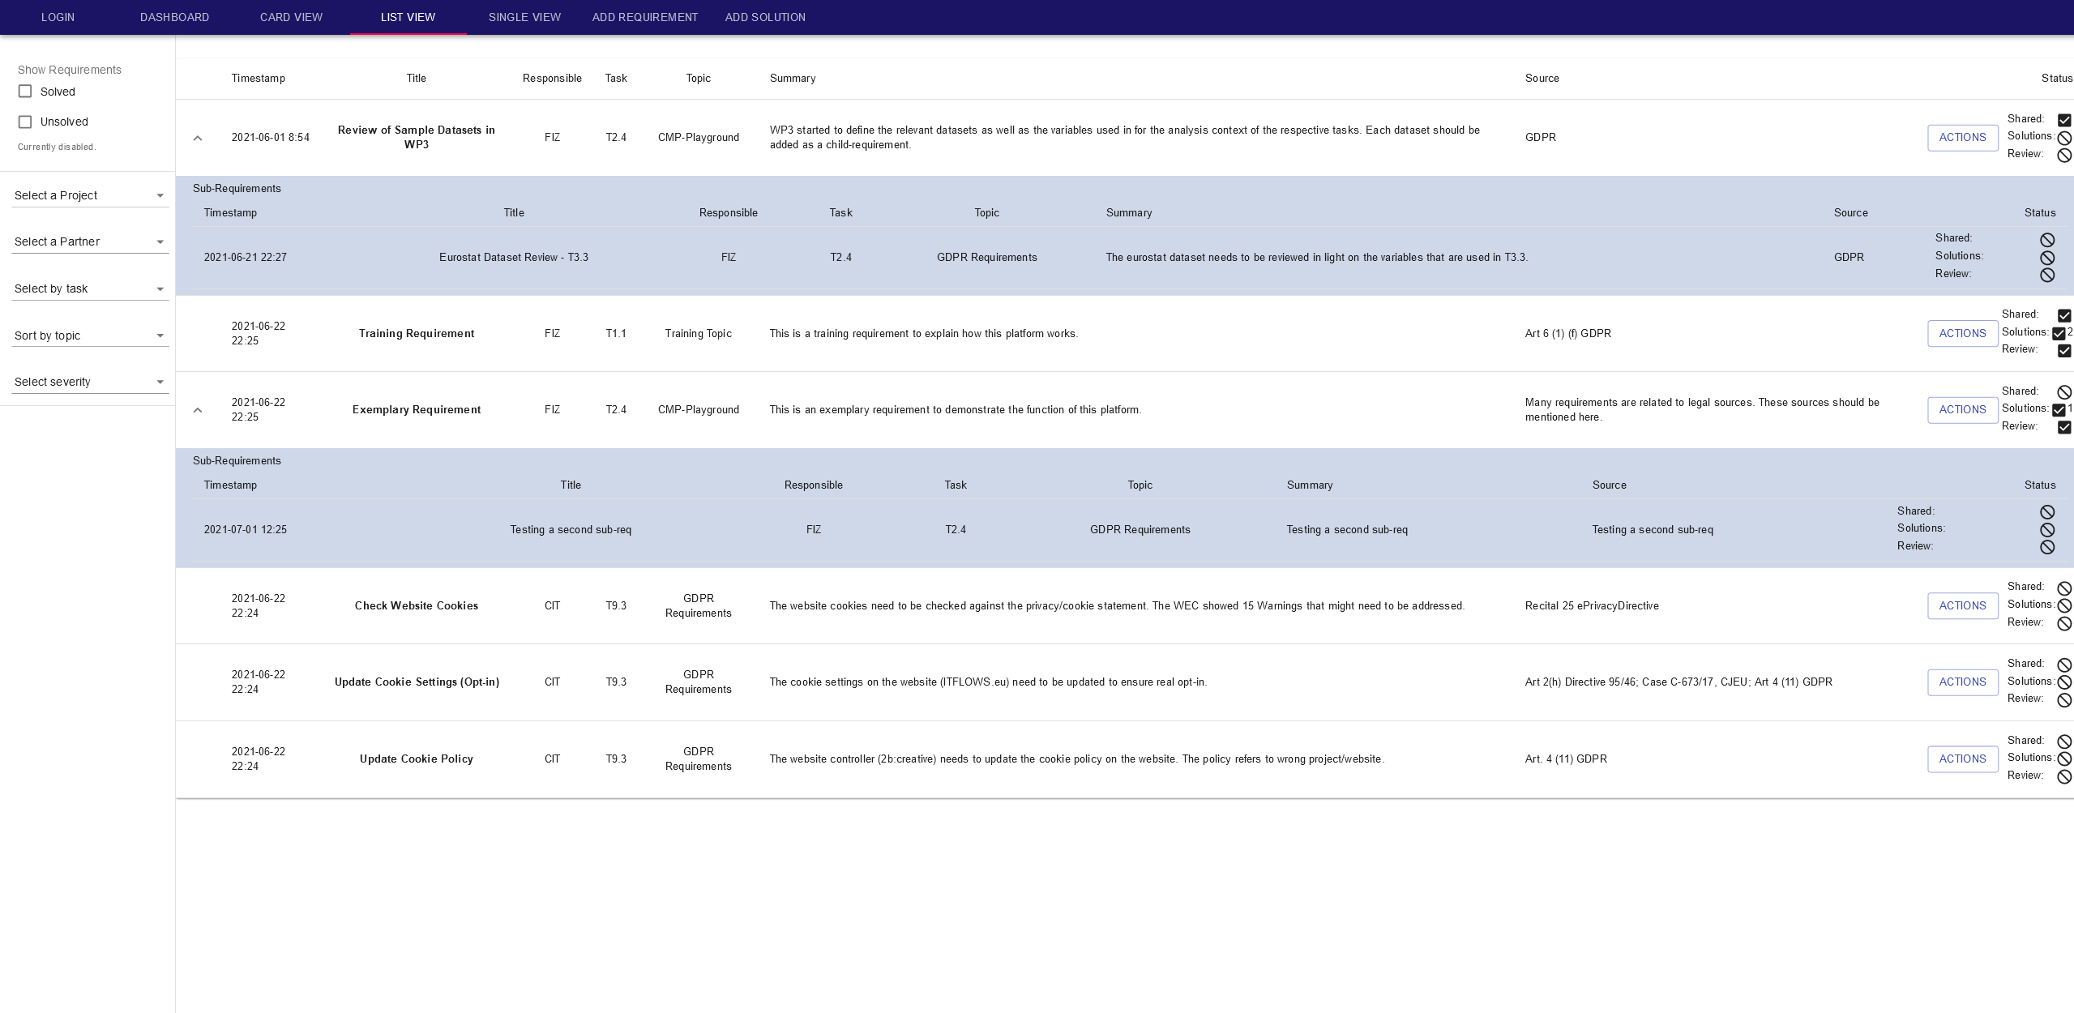Screen dimensions: 2074x1013
Task: Open ADD SOLUTION page
Action: pos(765,17)
